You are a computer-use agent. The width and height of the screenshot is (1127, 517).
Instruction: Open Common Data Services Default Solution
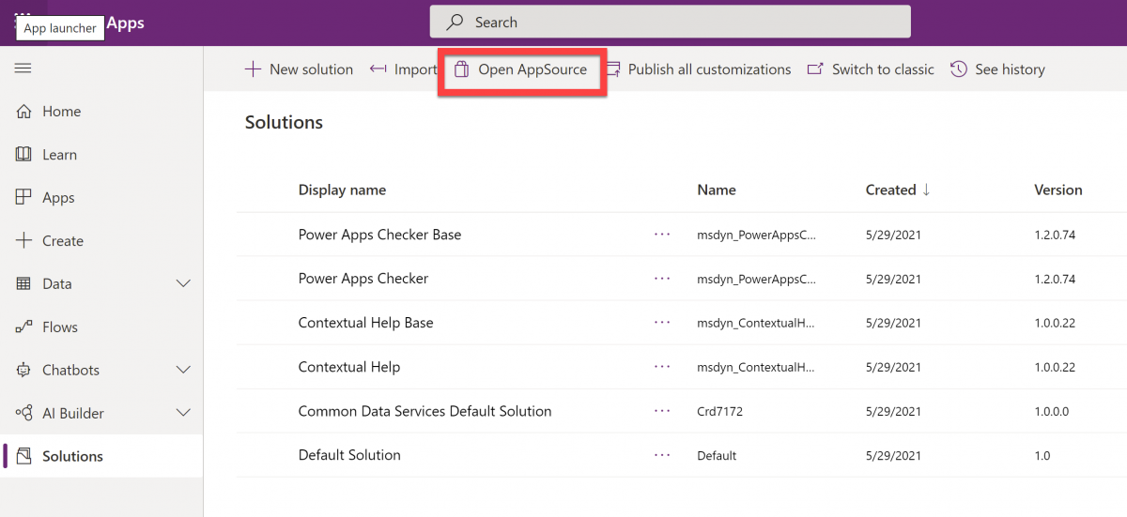425,411
